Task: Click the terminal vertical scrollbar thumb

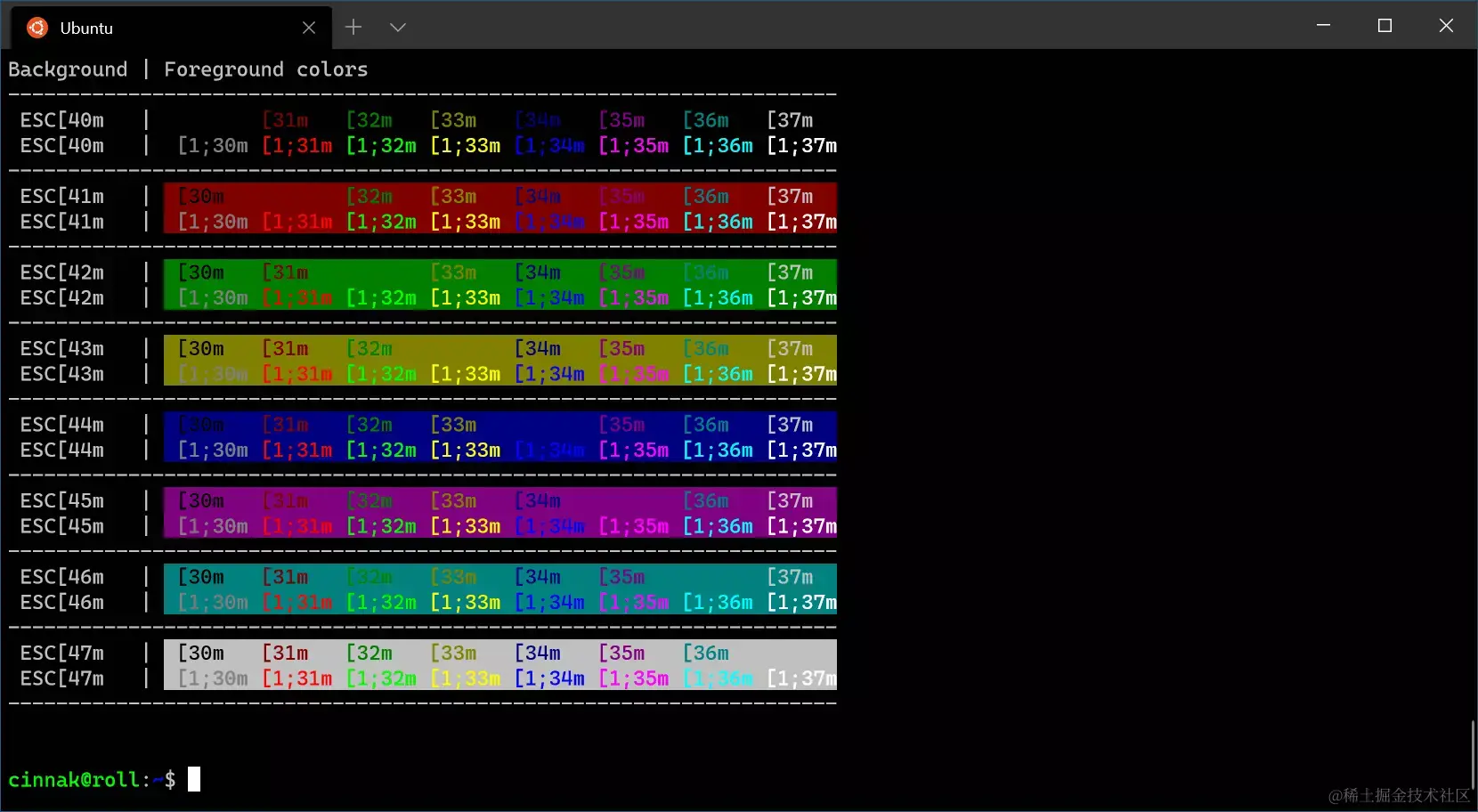Action: point(1473,755)
